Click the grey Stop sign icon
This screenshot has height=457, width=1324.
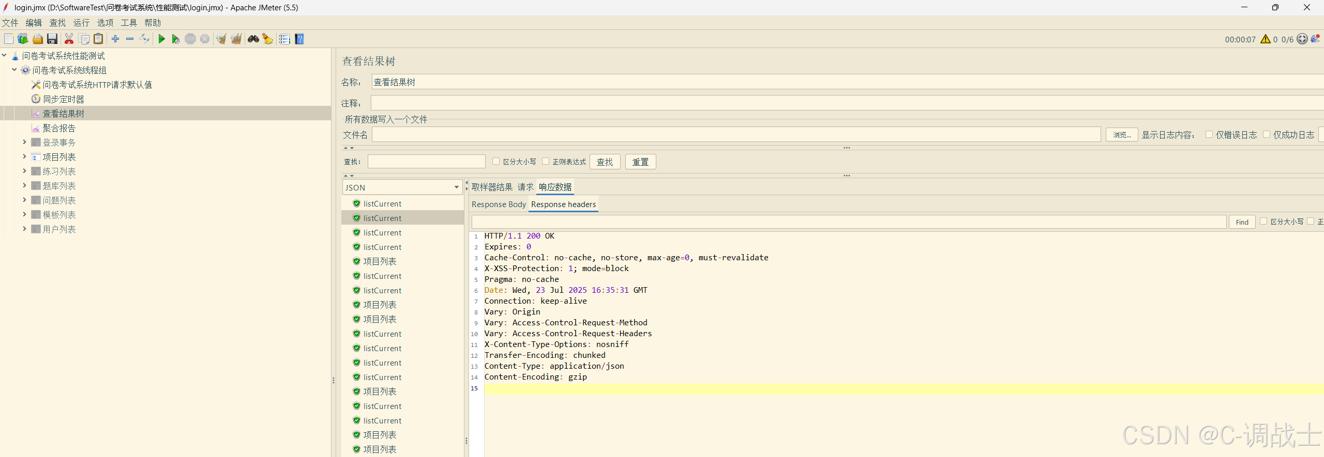tap(190, 39)
